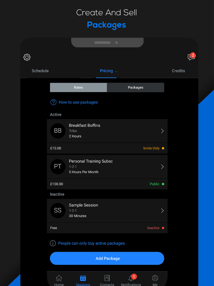Viewport: 214px width, 286px height.
Task: Tap the info icon about active packages
Action: (x=53, y=243)
